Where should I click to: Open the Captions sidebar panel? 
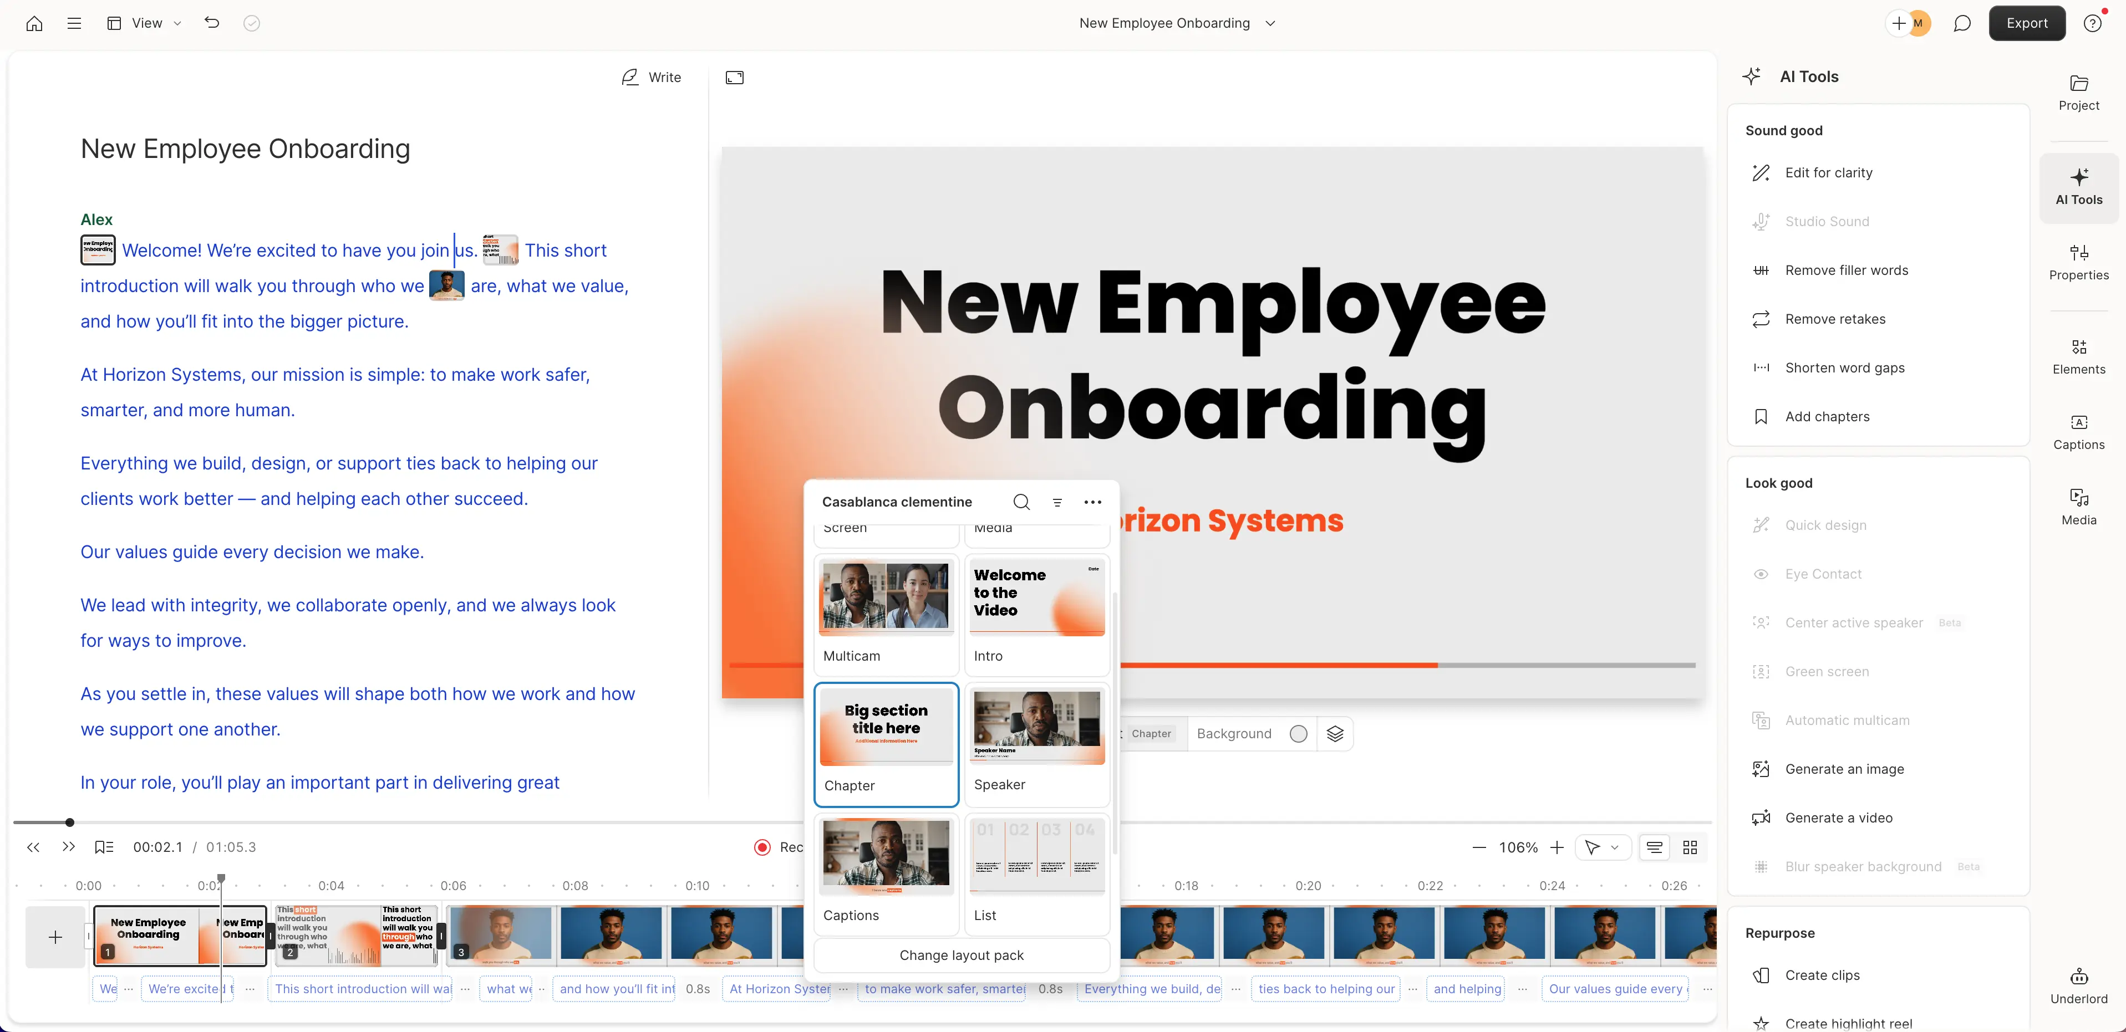point(2078,432)
